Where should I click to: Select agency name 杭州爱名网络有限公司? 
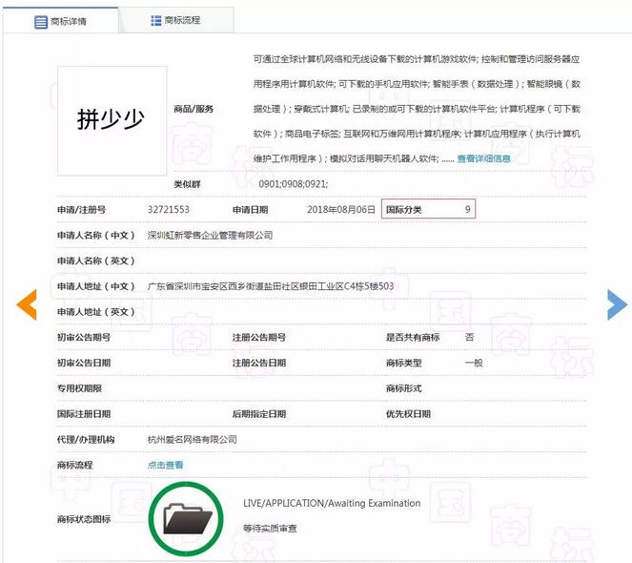193,440
